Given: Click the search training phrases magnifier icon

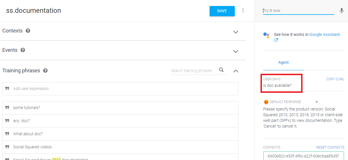Looking at the screenshot, I should (x=221, y=70).
